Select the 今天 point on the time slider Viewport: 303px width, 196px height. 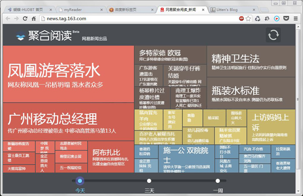click(80, 181)
